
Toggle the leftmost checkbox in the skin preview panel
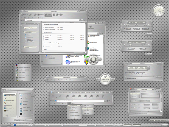click(132, 105)
